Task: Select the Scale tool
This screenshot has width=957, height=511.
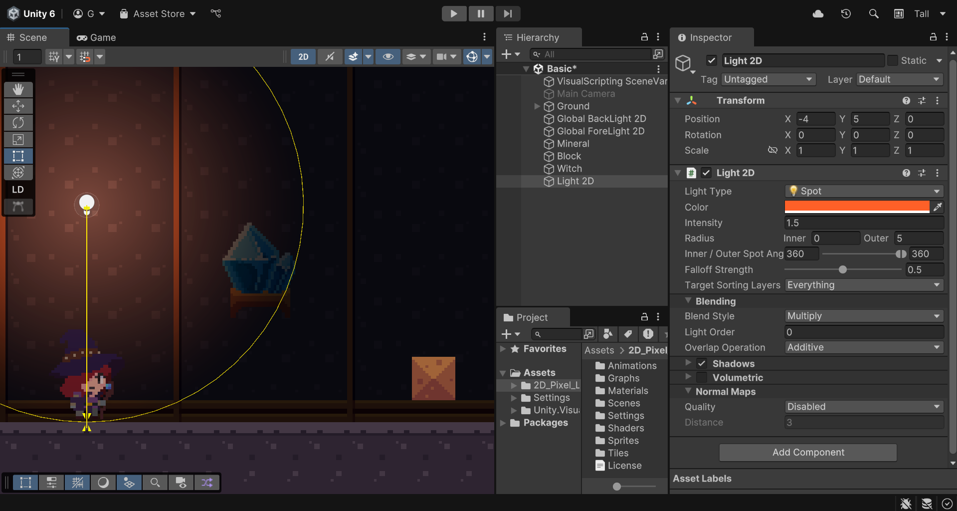Action: pos(18,140)
